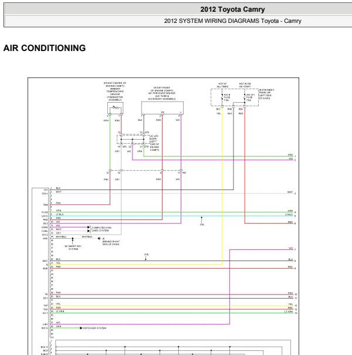The height and width of the screenshot is (355, 352).
Task: Click the "RED" wire end label numbered 6
Action: [290, 222]
